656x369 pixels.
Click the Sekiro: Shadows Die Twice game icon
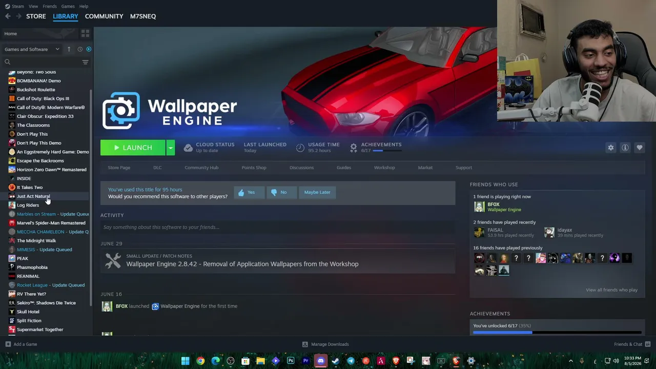click(12, 303)
